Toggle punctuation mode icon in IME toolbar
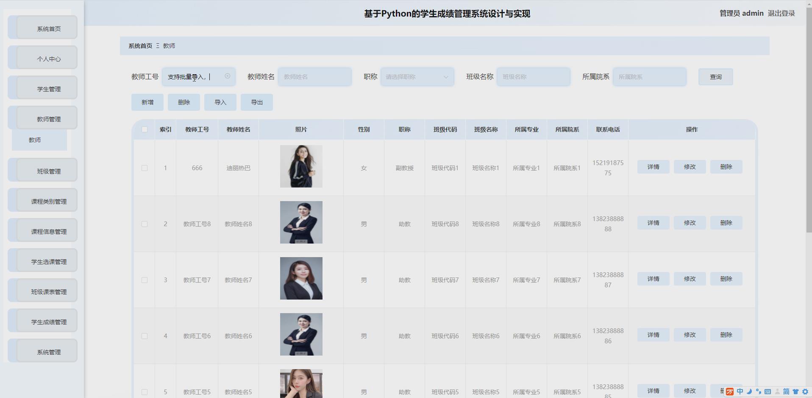Image resolution: width=812 pixels, height=398 pixels. click(758, 392)
